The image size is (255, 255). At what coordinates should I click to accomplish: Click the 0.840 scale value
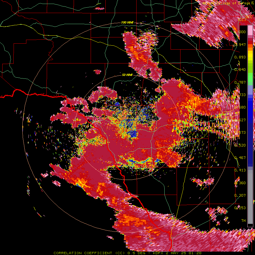[x=240, y=70]
